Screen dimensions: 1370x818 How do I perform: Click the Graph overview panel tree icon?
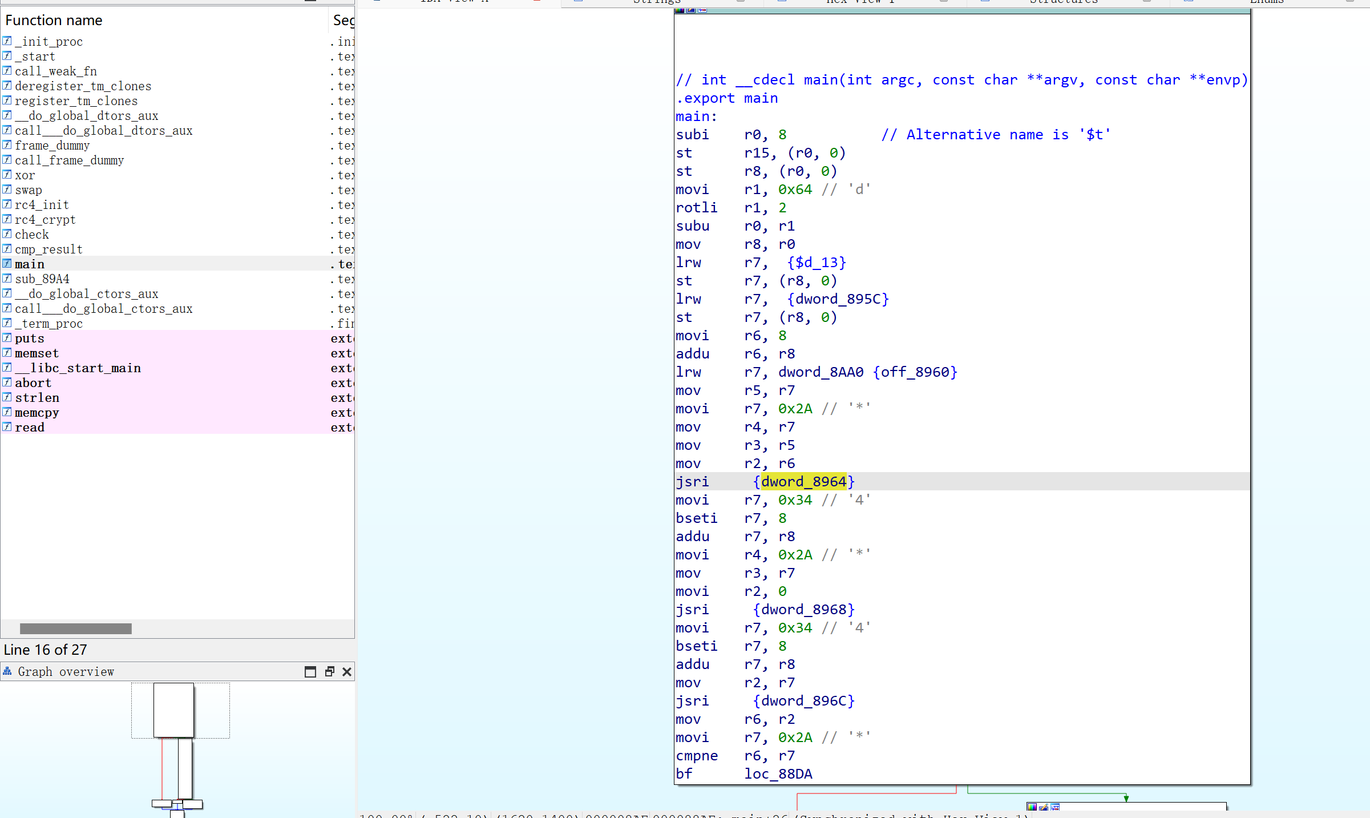(7, 671)
